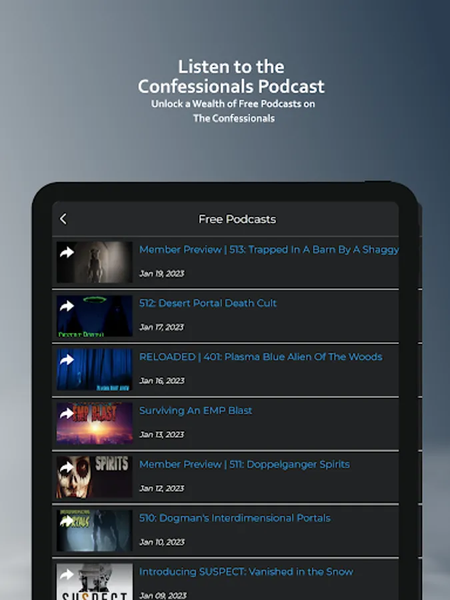Select the Jan 17, 2023 date text
This screenshot has height=600, width=450.
(x=161, y=327)
